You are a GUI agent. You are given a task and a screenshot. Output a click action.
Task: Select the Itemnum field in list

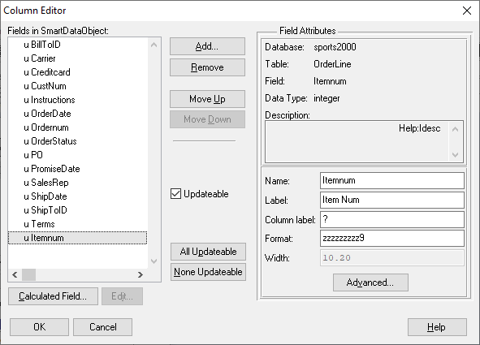[x=77, y=238]
